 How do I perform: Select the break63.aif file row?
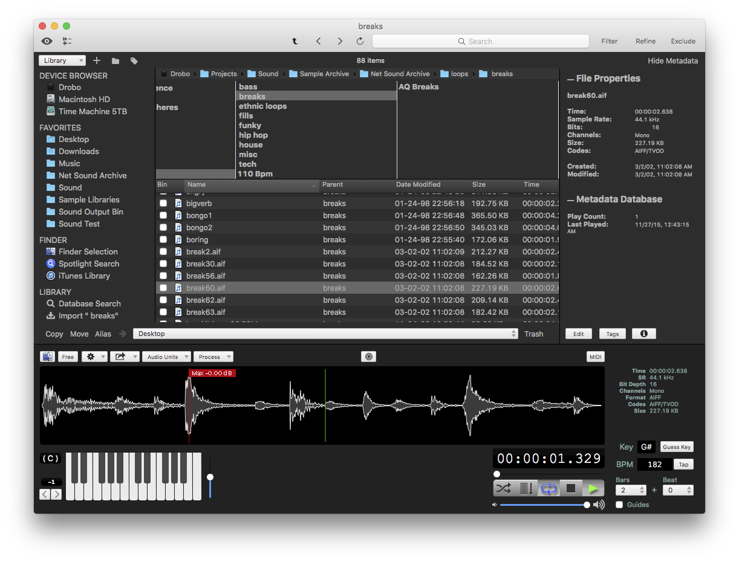click(357, 312)
